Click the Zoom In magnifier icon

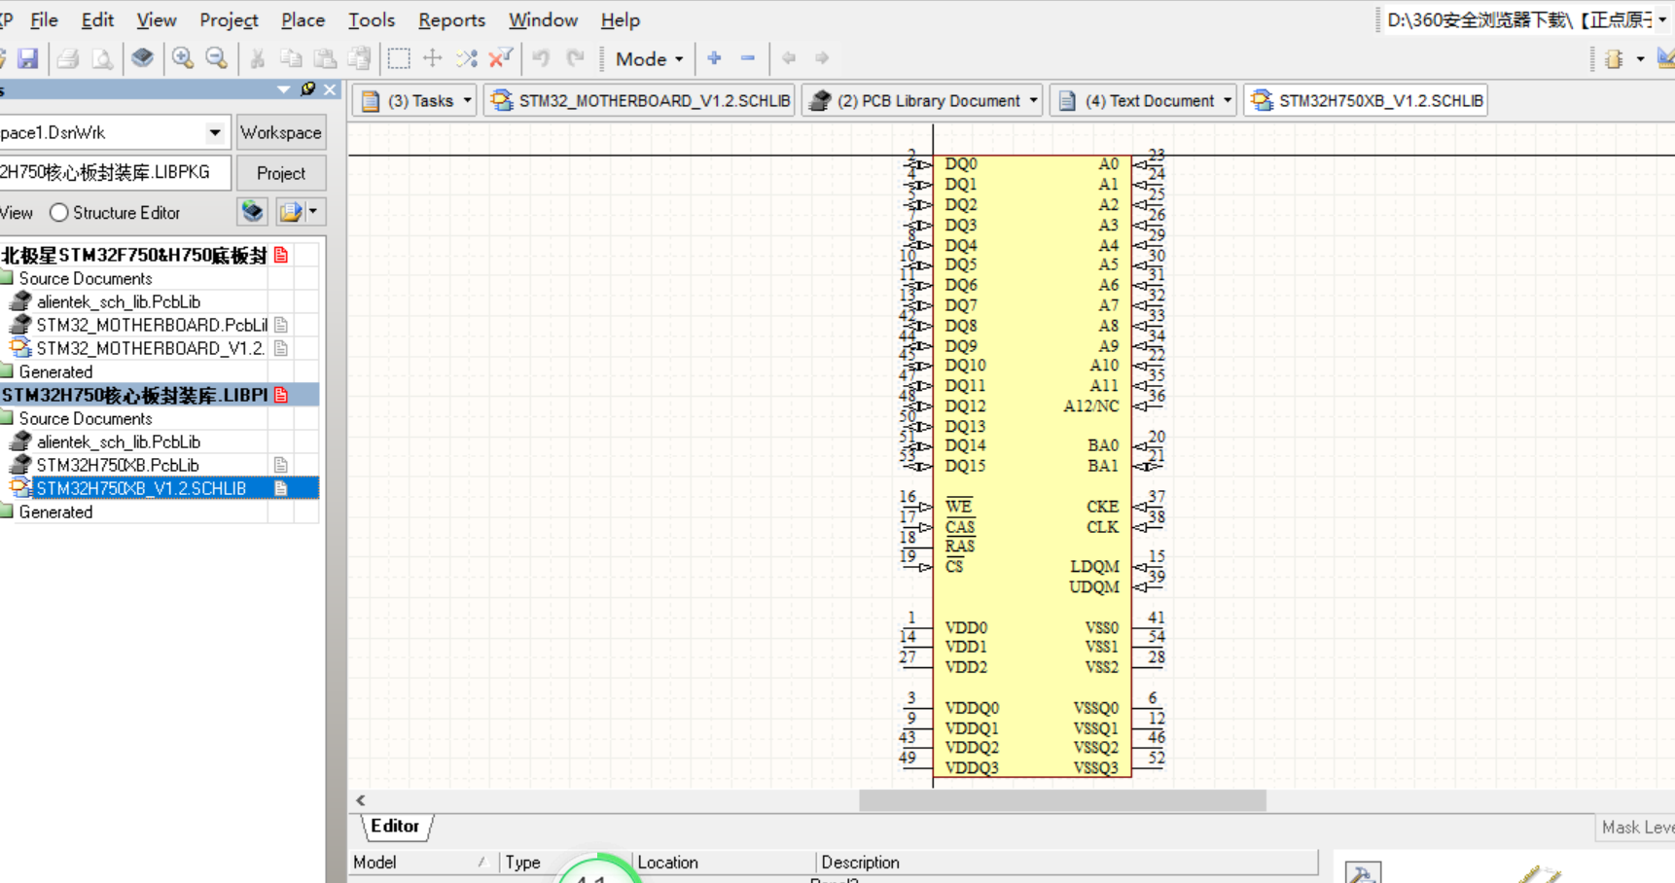tap(183, 58)
